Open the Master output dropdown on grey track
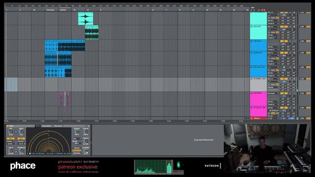This screenshot has width=315, height=177. pos(273,87)
